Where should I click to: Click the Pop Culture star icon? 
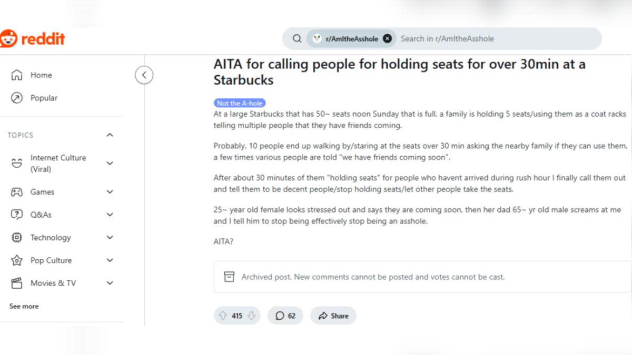click(17, 260)
